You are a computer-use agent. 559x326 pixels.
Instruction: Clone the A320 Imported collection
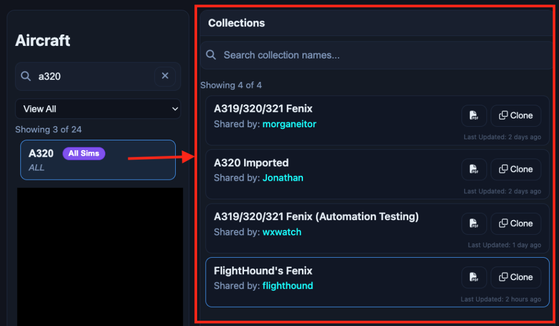[x=516, y=169]
